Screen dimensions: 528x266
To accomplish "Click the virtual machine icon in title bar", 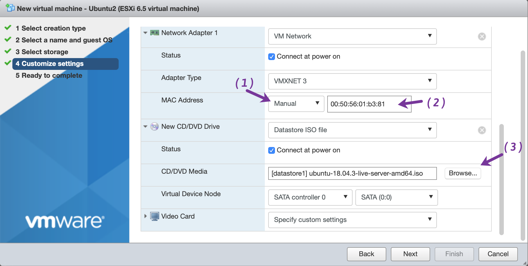I will pyautogui.click(x=10, y=8).
